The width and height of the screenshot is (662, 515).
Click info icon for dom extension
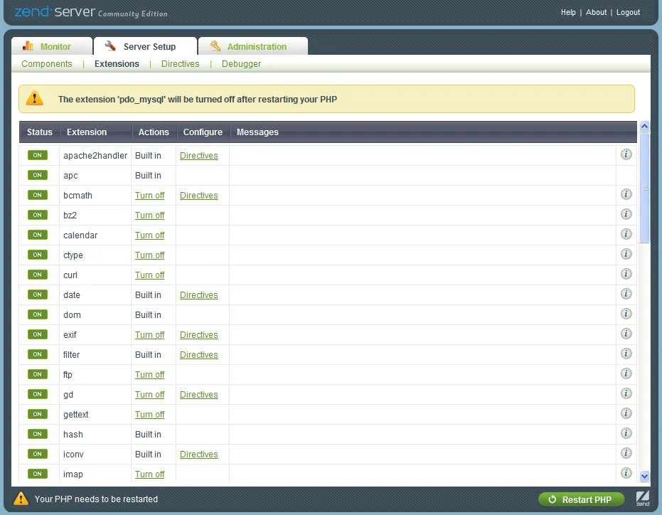coord(626,314)
